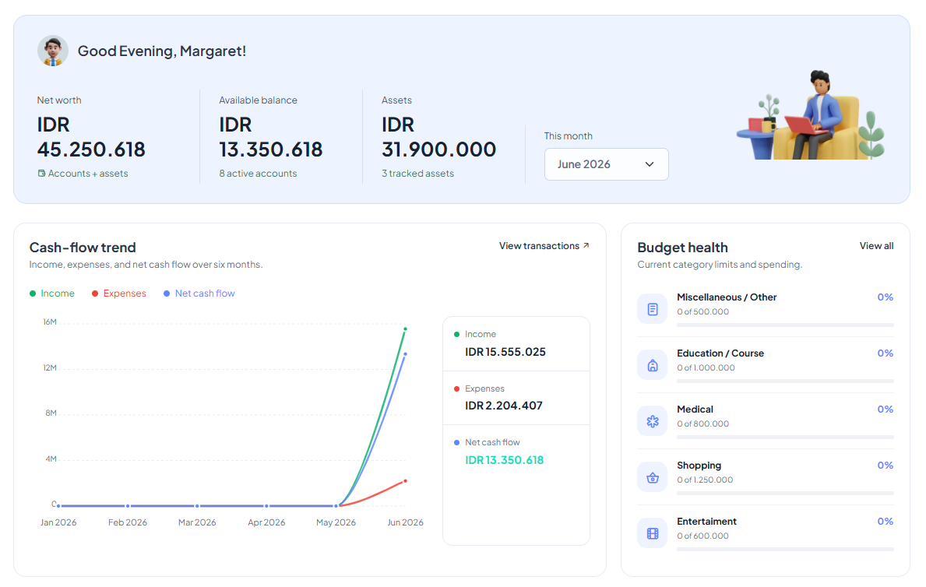This screenshot has width=926, height=587.
Task: Click the Shopping basket icon
Action: 653,477
